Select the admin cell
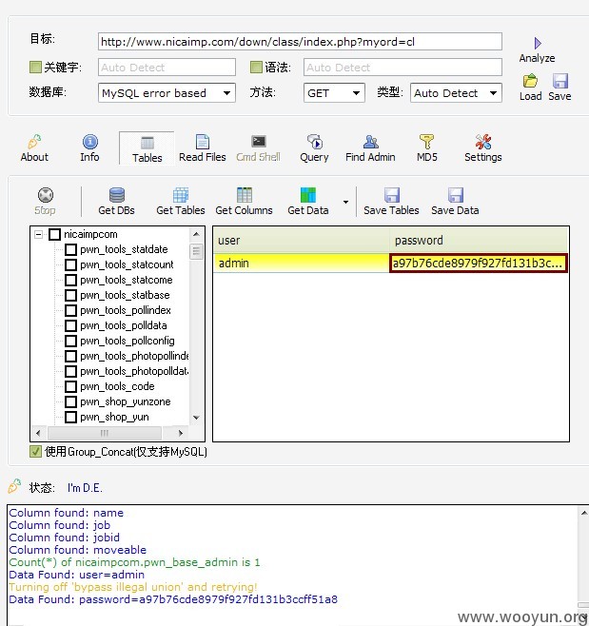Screen dimensions: 589x626 pos(302,264)
